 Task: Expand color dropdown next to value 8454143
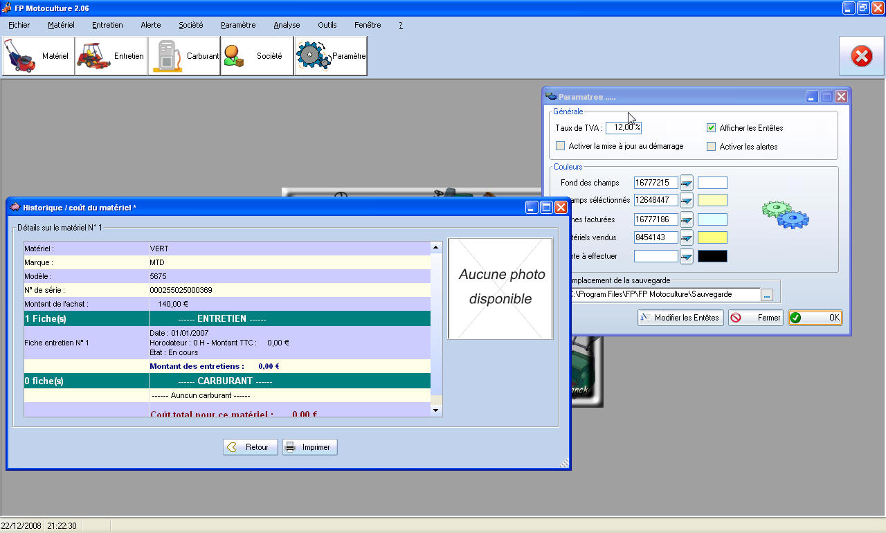coord(687,238)
